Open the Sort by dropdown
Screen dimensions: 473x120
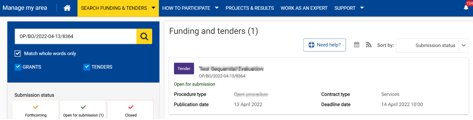coord(432,46)
